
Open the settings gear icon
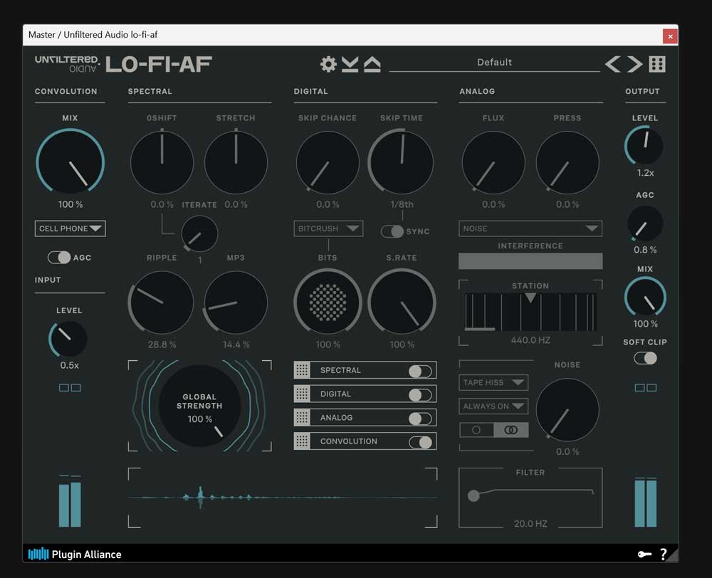328,65
